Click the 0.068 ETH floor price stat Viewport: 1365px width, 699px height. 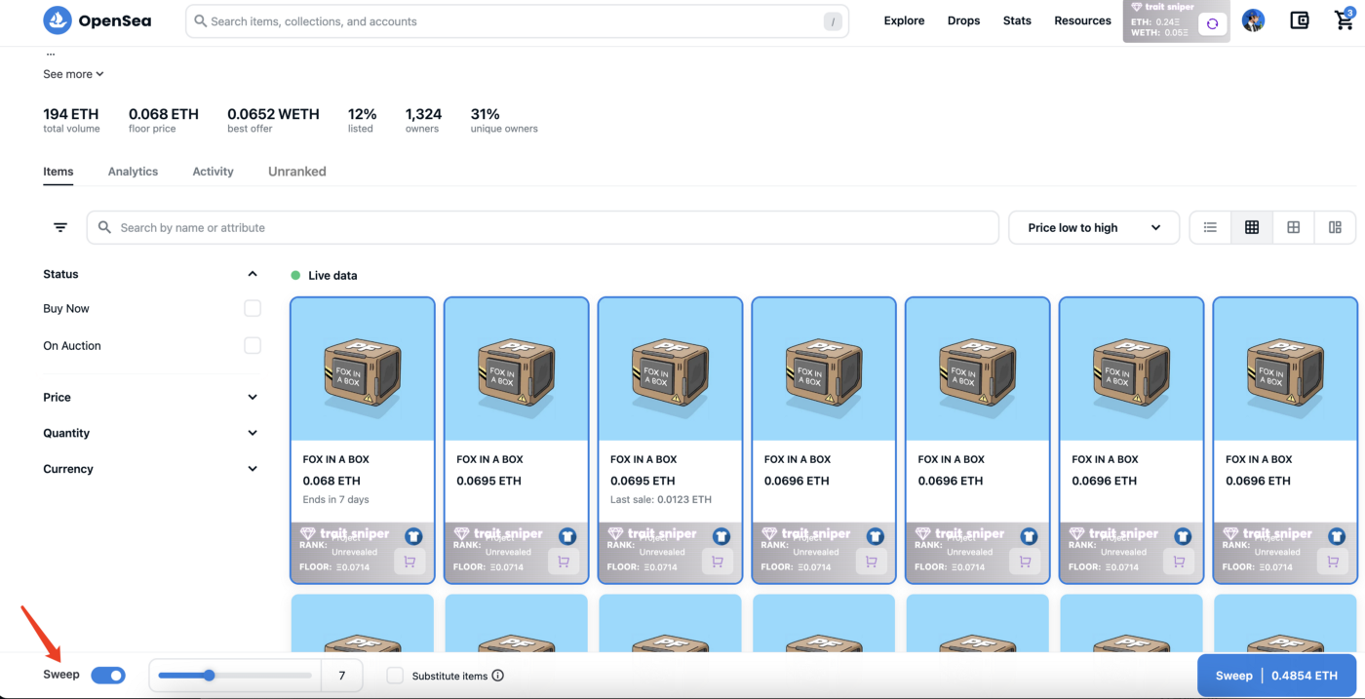164,120
